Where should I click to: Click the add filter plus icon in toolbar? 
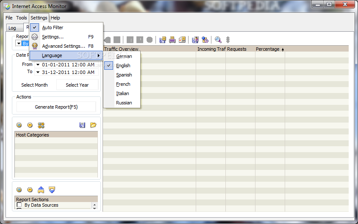(x=205, y=40)
